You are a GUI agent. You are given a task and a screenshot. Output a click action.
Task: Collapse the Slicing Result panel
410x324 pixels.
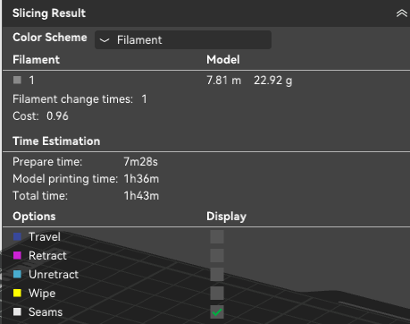click(x=401, y=13)
